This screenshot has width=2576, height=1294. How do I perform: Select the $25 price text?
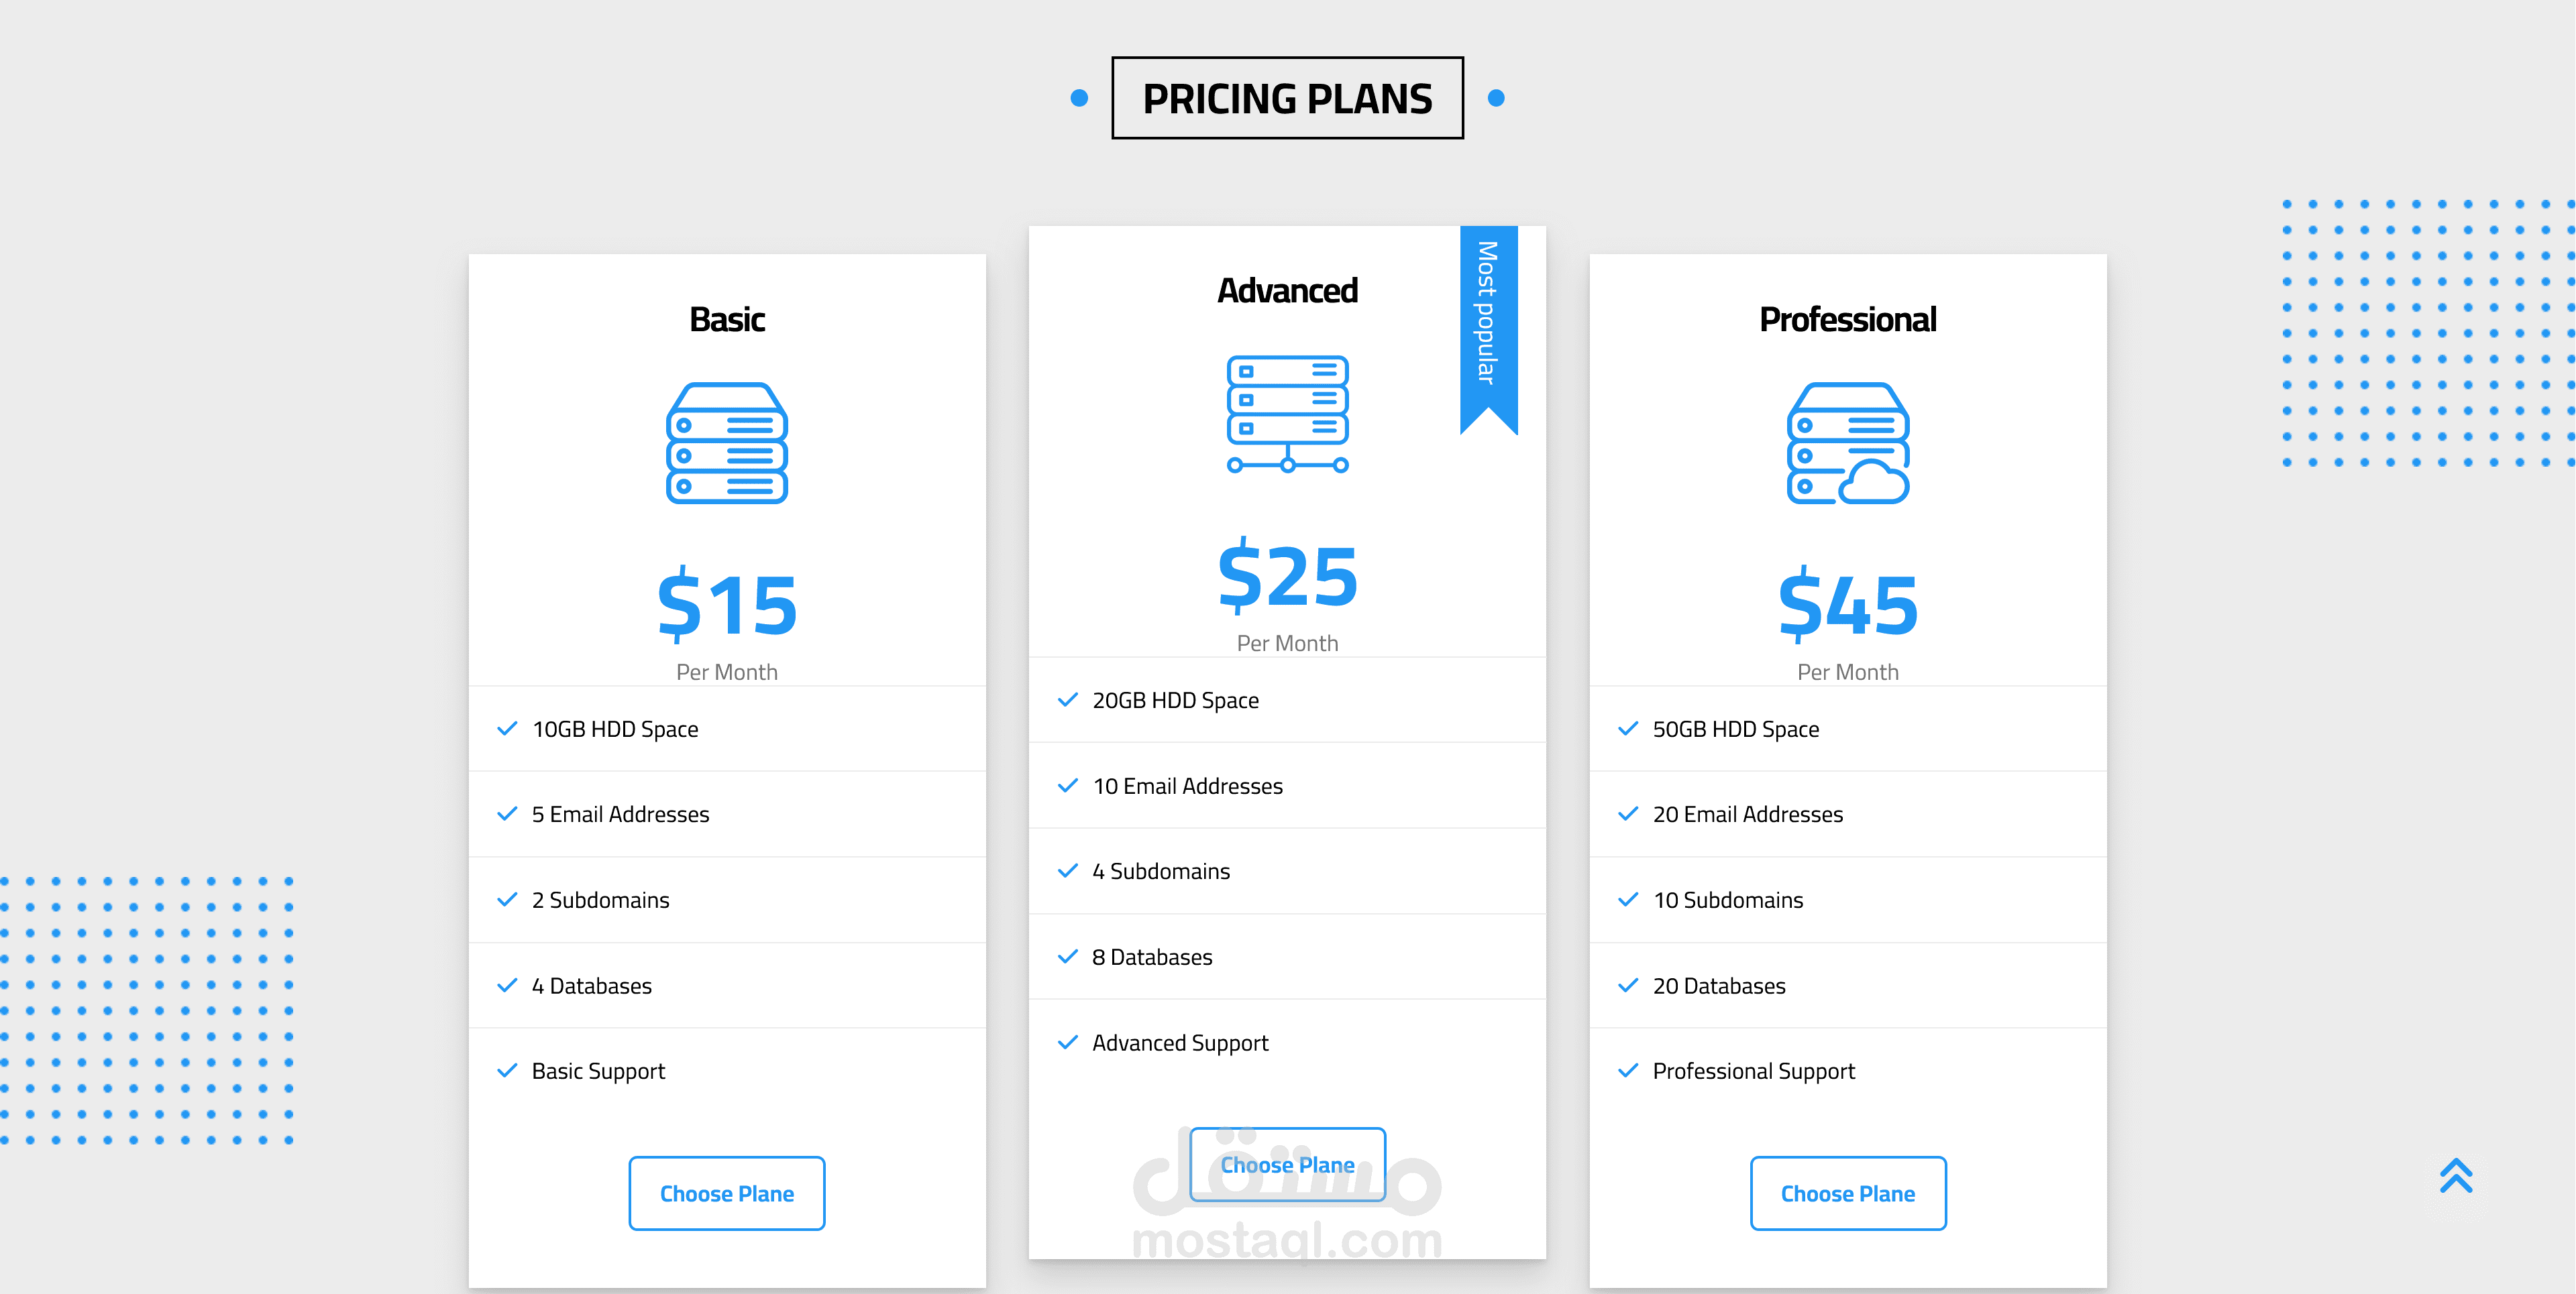[x=1287, y=575]
